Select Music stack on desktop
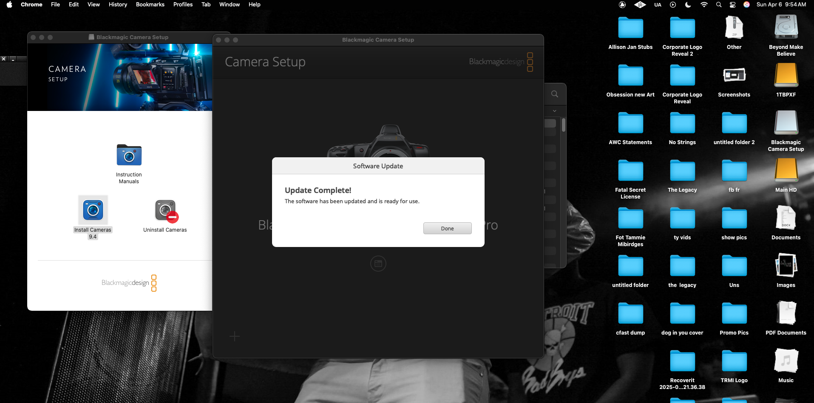 click(x=786, y=361)
